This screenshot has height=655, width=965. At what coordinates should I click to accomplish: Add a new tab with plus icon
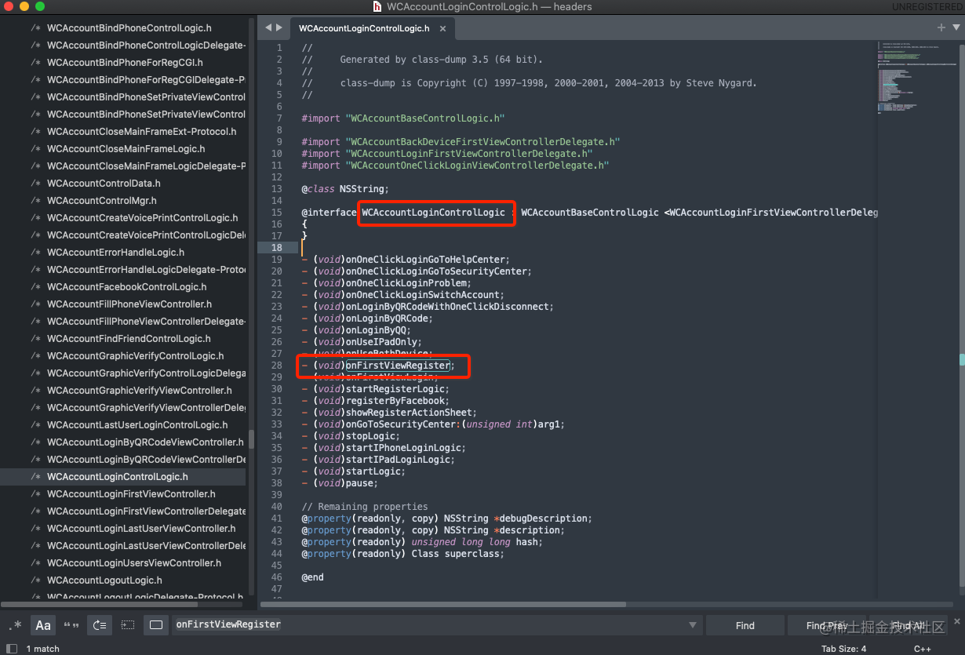coord(941,27)
